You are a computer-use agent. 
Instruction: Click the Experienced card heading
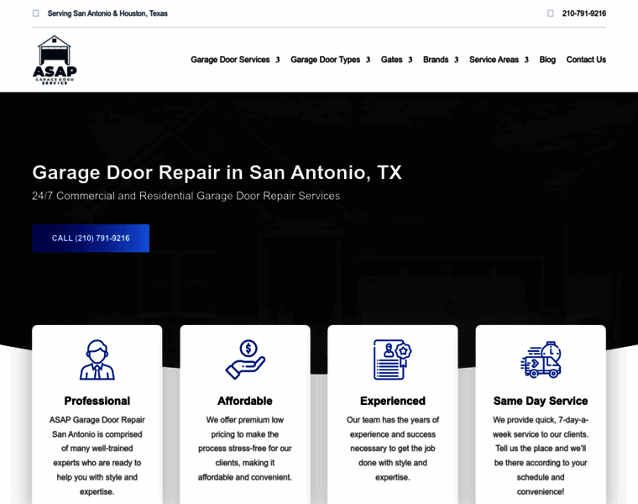tap(393, 401)
